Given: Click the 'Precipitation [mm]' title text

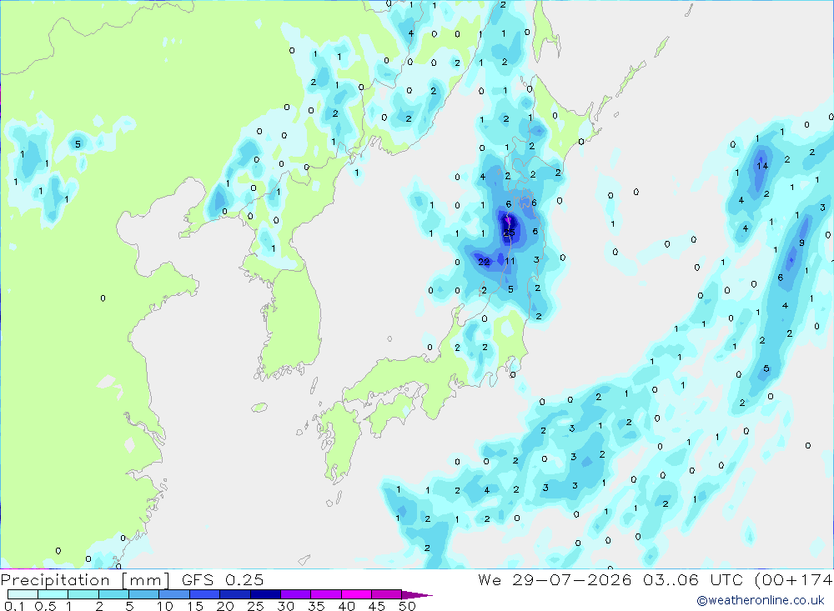Looking at the screenshot, I should (x=85, y=580).
